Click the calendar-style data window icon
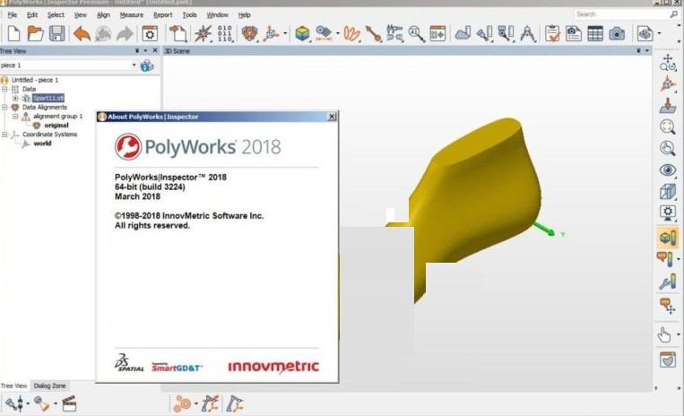684x416 pixels. (x=437, y=33)
